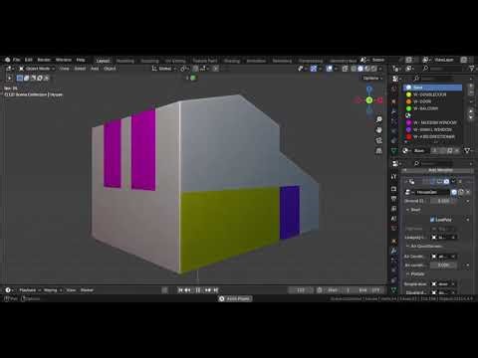The width and height of the screenshot is (478, 358).
Task: Toggle modifier show in render camera icon
Action: click(446, 182)
